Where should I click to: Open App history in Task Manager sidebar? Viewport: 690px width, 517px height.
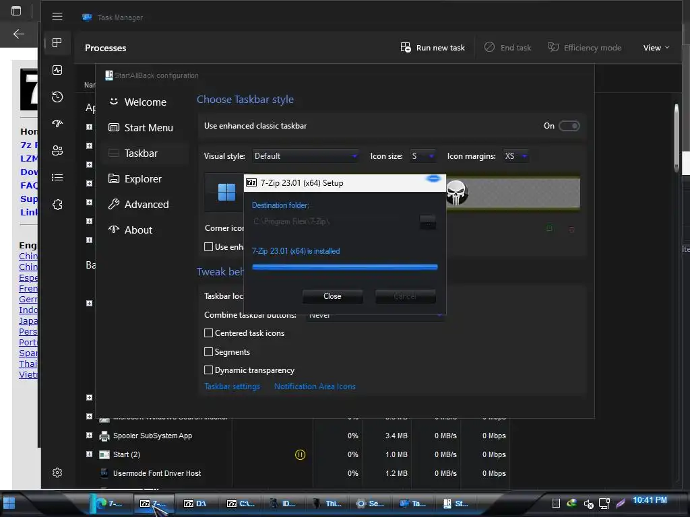tap(57, 97)
